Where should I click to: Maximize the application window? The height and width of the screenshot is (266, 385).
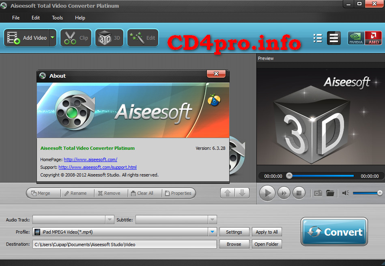click(359, 4)
